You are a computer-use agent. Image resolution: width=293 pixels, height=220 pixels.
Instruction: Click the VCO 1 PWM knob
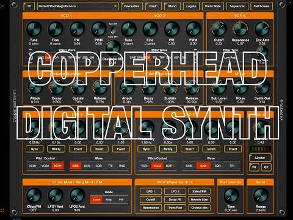coord(98,29)
